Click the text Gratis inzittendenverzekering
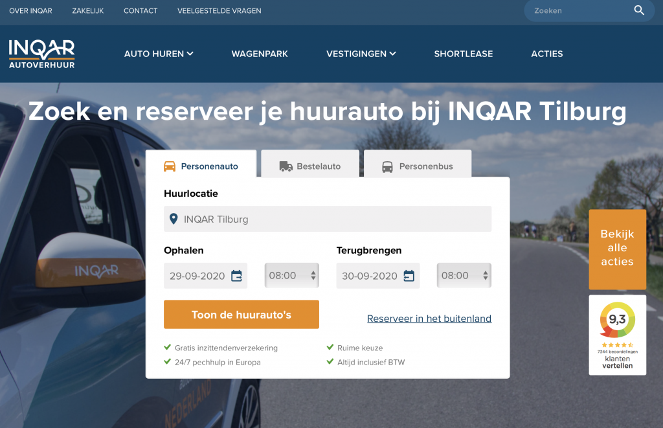Image resolution: width=663 pixels, height=428 pixels. pyautogui.click(x=226, y=348)
